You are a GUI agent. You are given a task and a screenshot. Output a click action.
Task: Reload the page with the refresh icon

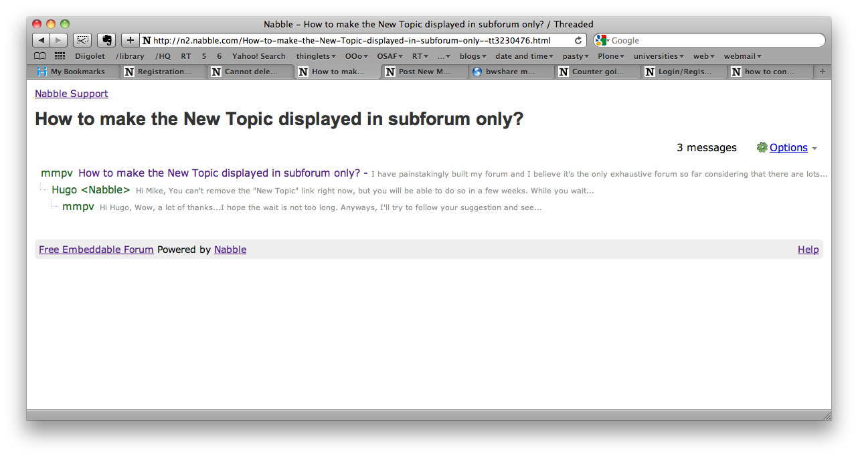[x=578, y=40]
